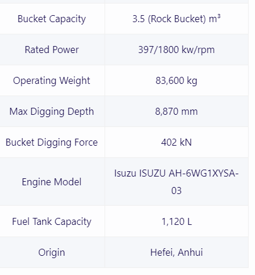
Task: Select the 402 kN value cell
Action: click(177, 142)
